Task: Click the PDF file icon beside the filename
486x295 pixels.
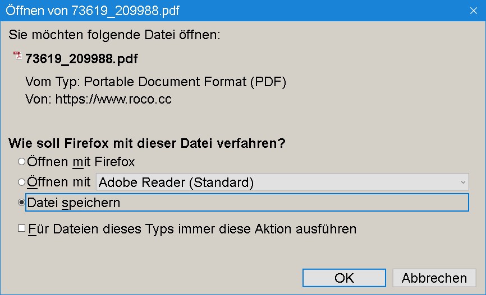Action: coord(17,56)
